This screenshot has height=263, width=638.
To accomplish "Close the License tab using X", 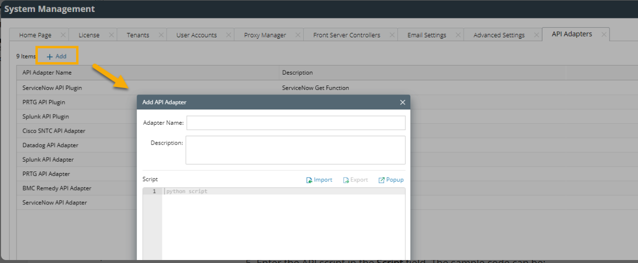I will [x=111, y=35].
